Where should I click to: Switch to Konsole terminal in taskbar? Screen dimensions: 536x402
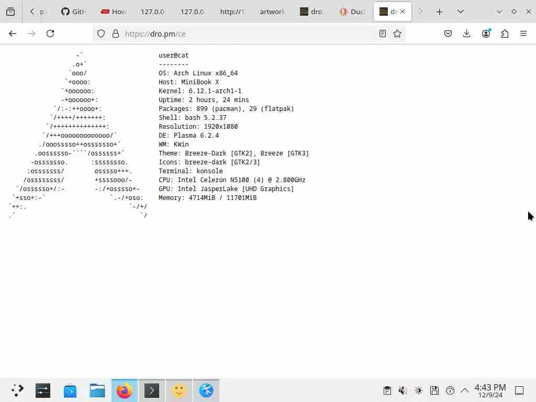[152, 390]
